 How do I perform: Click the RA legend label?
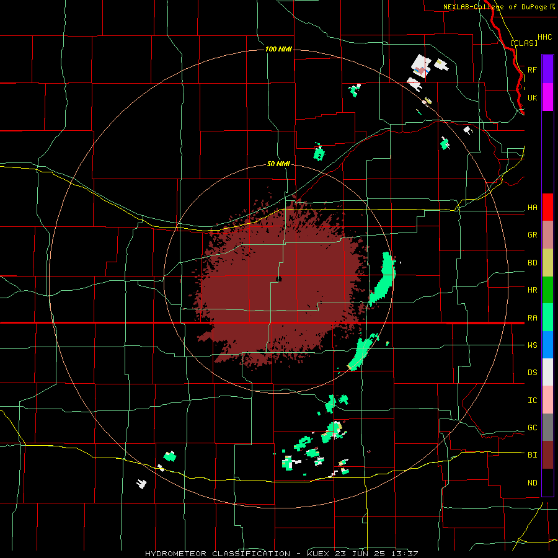[532, 318]
